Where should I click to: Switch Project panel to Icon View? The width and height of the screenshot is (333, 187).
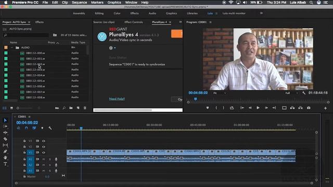coord(11,108)
